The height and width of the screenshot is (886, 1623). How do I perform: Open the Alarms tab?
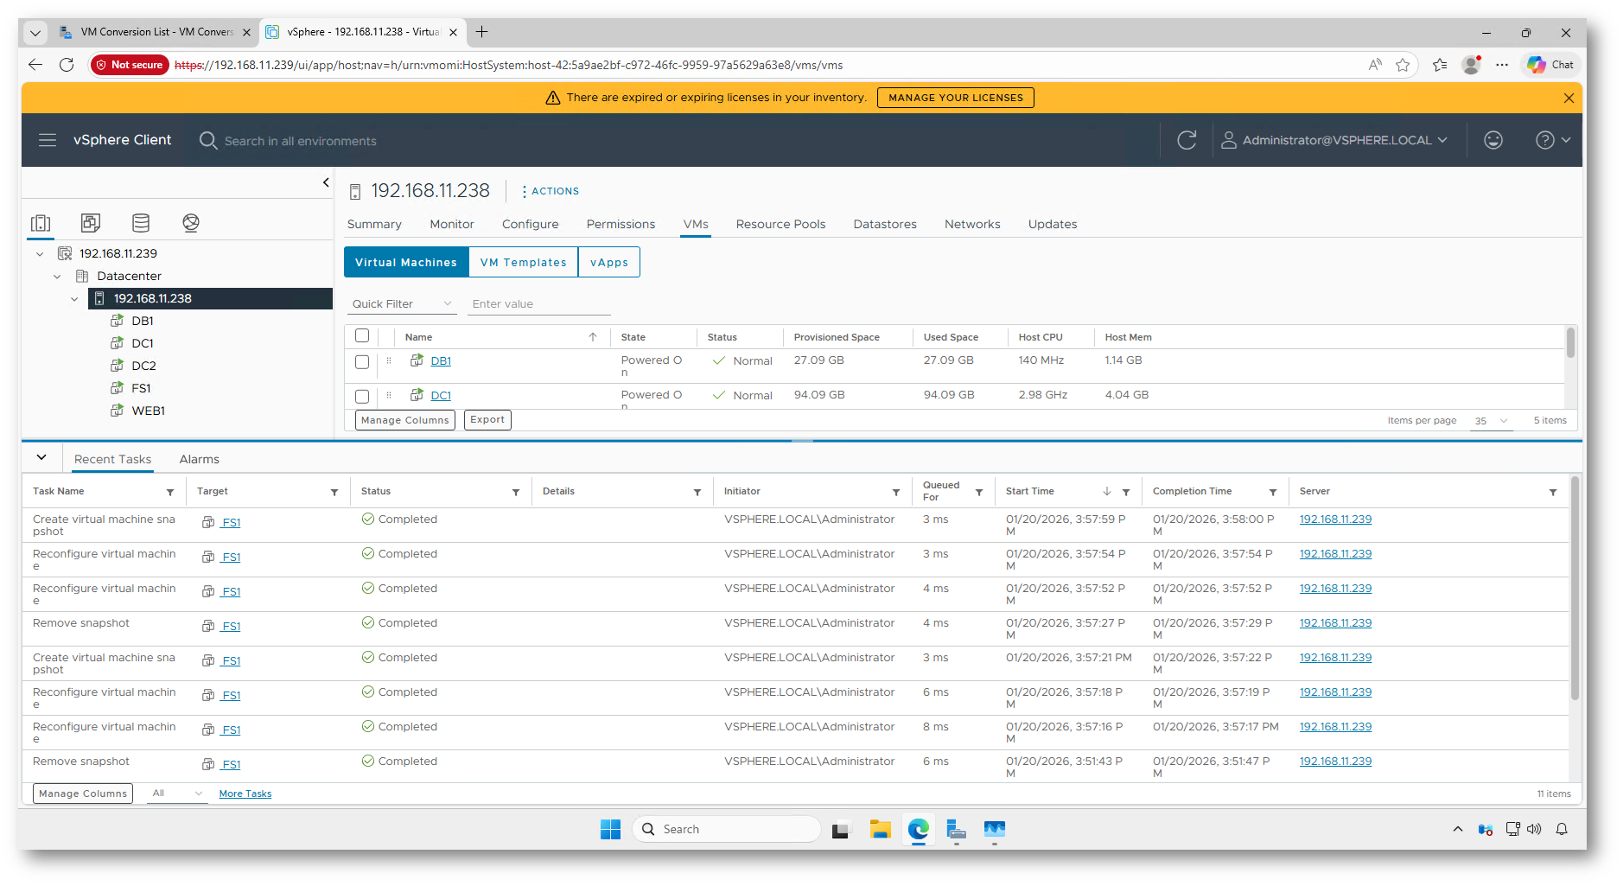(x=199, y=459)
